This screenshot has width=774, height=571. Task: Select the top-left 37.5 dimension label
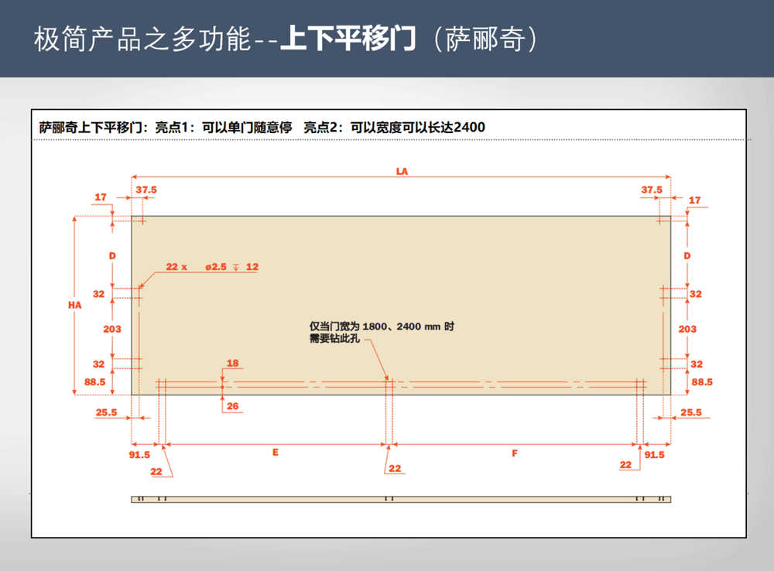[x=146, y=190]
